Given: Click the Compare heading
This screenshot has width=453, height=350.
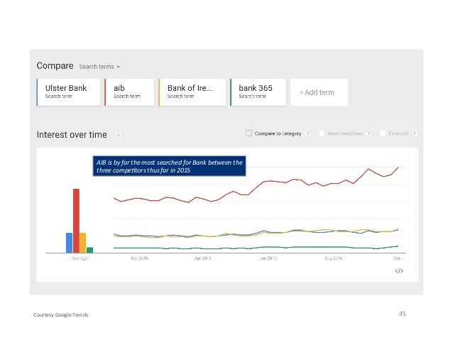Looking at the screenshot, I should coord(55,66).
